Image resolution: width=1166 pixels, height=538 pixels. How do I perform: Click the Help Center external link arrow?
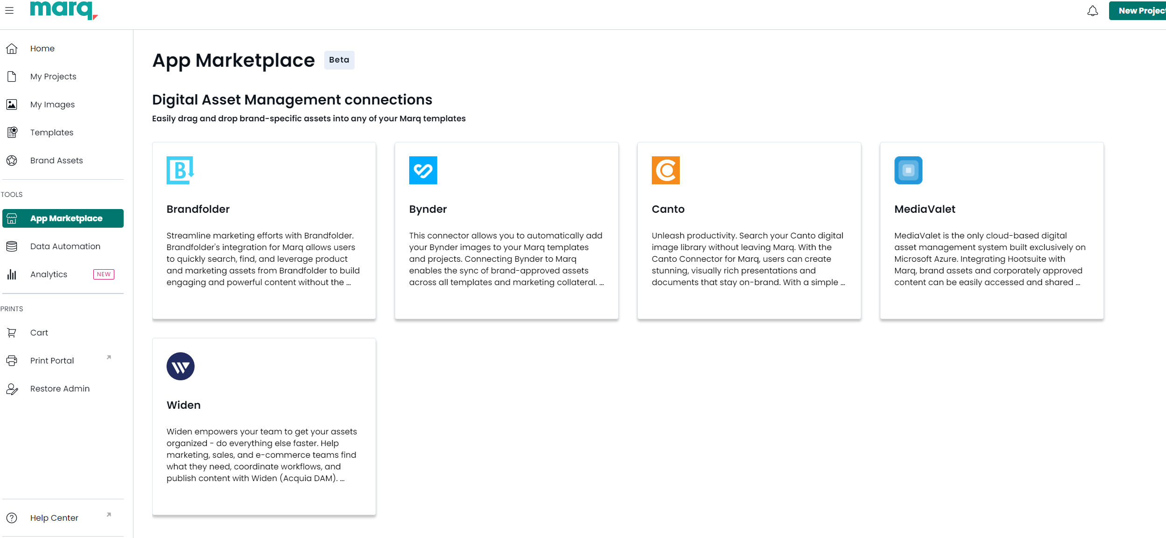coord(109,515)
